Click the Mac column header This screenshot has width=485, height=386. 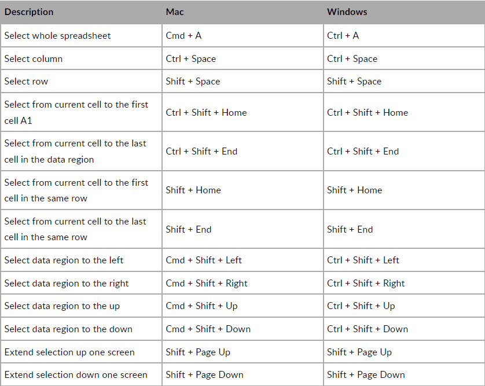pyautogui.click(x=175, y=12)
